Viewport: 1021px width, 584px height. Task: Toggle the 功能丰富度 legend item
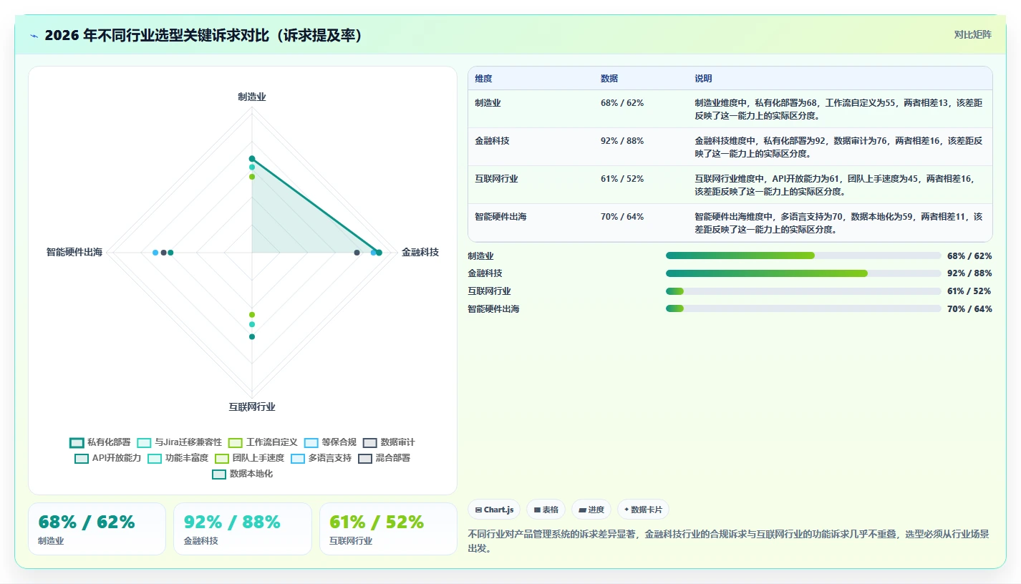[178, 458]
